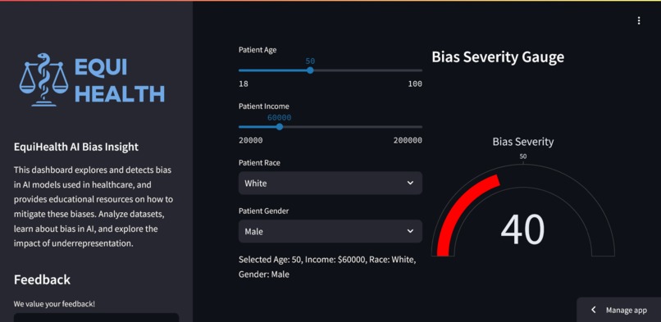
Task: Click the Manage app back chevron
Action: 594,310
